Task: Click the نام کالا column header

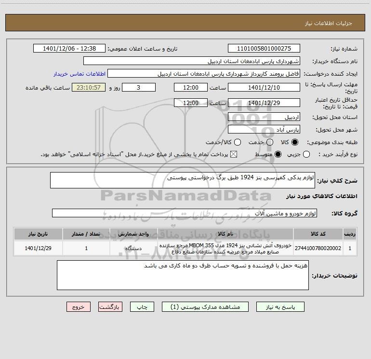Action: (x=225, y=234)
